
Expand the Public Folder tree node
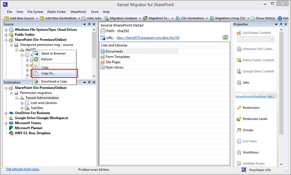tap(6, 35)
